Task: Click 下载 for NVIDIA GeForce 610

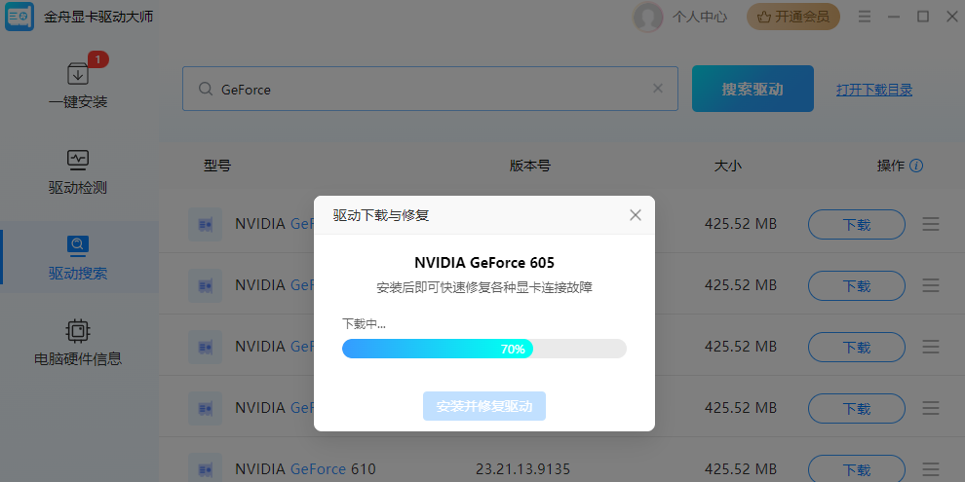Action: click(x=857, y=469)
